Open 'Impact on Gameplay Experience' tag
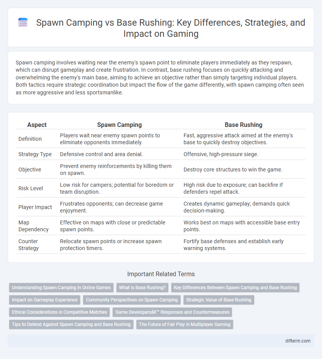This screenshot has height=359, width=322. click(44, 300)
